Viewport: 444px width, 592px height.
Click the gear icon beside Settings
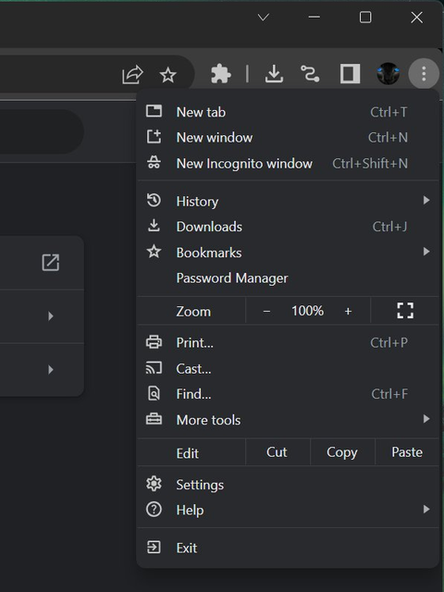tap(154, 484)
